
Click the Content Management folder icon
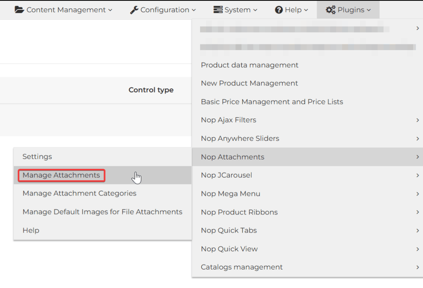coord(19,10)
